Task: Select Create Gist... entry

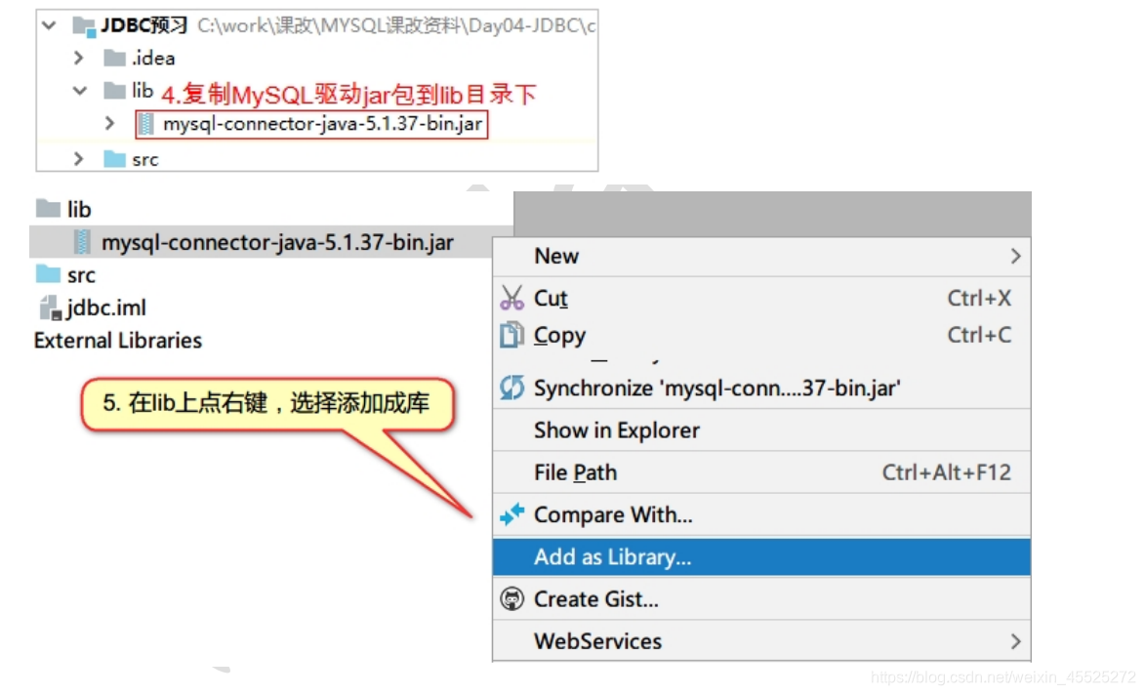Action: point(761,599)
